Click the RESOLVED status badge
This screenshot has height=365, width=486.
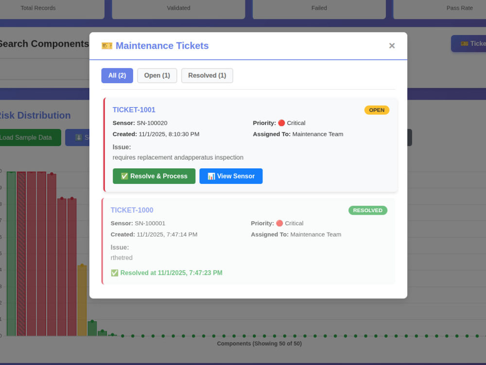[x=367, y=210]
